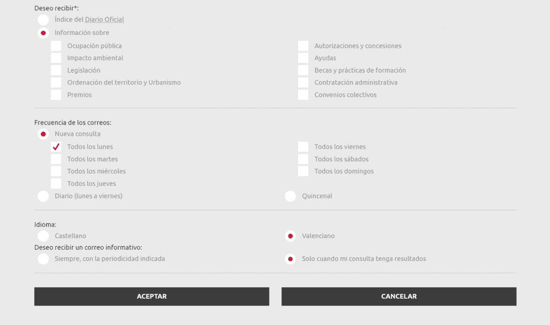Screen dimensions: 550x325
Task: Check the Impacto ambiental option
Action: point(56,58)
